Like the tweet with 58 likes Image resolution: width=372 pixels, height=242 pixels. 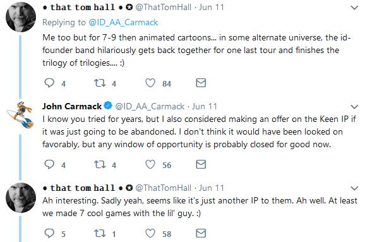[150, 233]
